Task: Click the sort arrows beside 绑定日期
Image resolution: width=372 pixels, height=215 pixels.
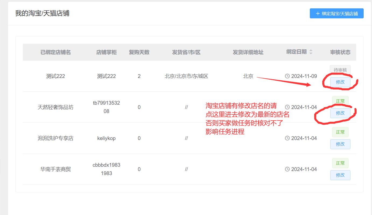Action: click(311, 52)
